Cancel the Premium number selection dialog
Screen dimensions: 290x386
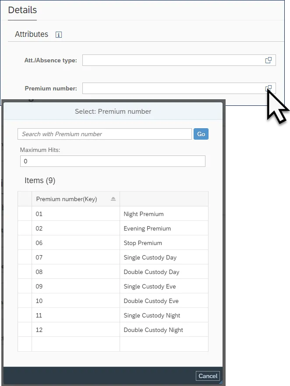208,376
